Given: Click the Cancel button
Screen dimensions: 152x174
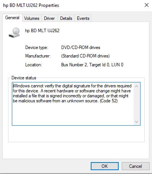Looking at the screenshot, I should click(136, 166).
